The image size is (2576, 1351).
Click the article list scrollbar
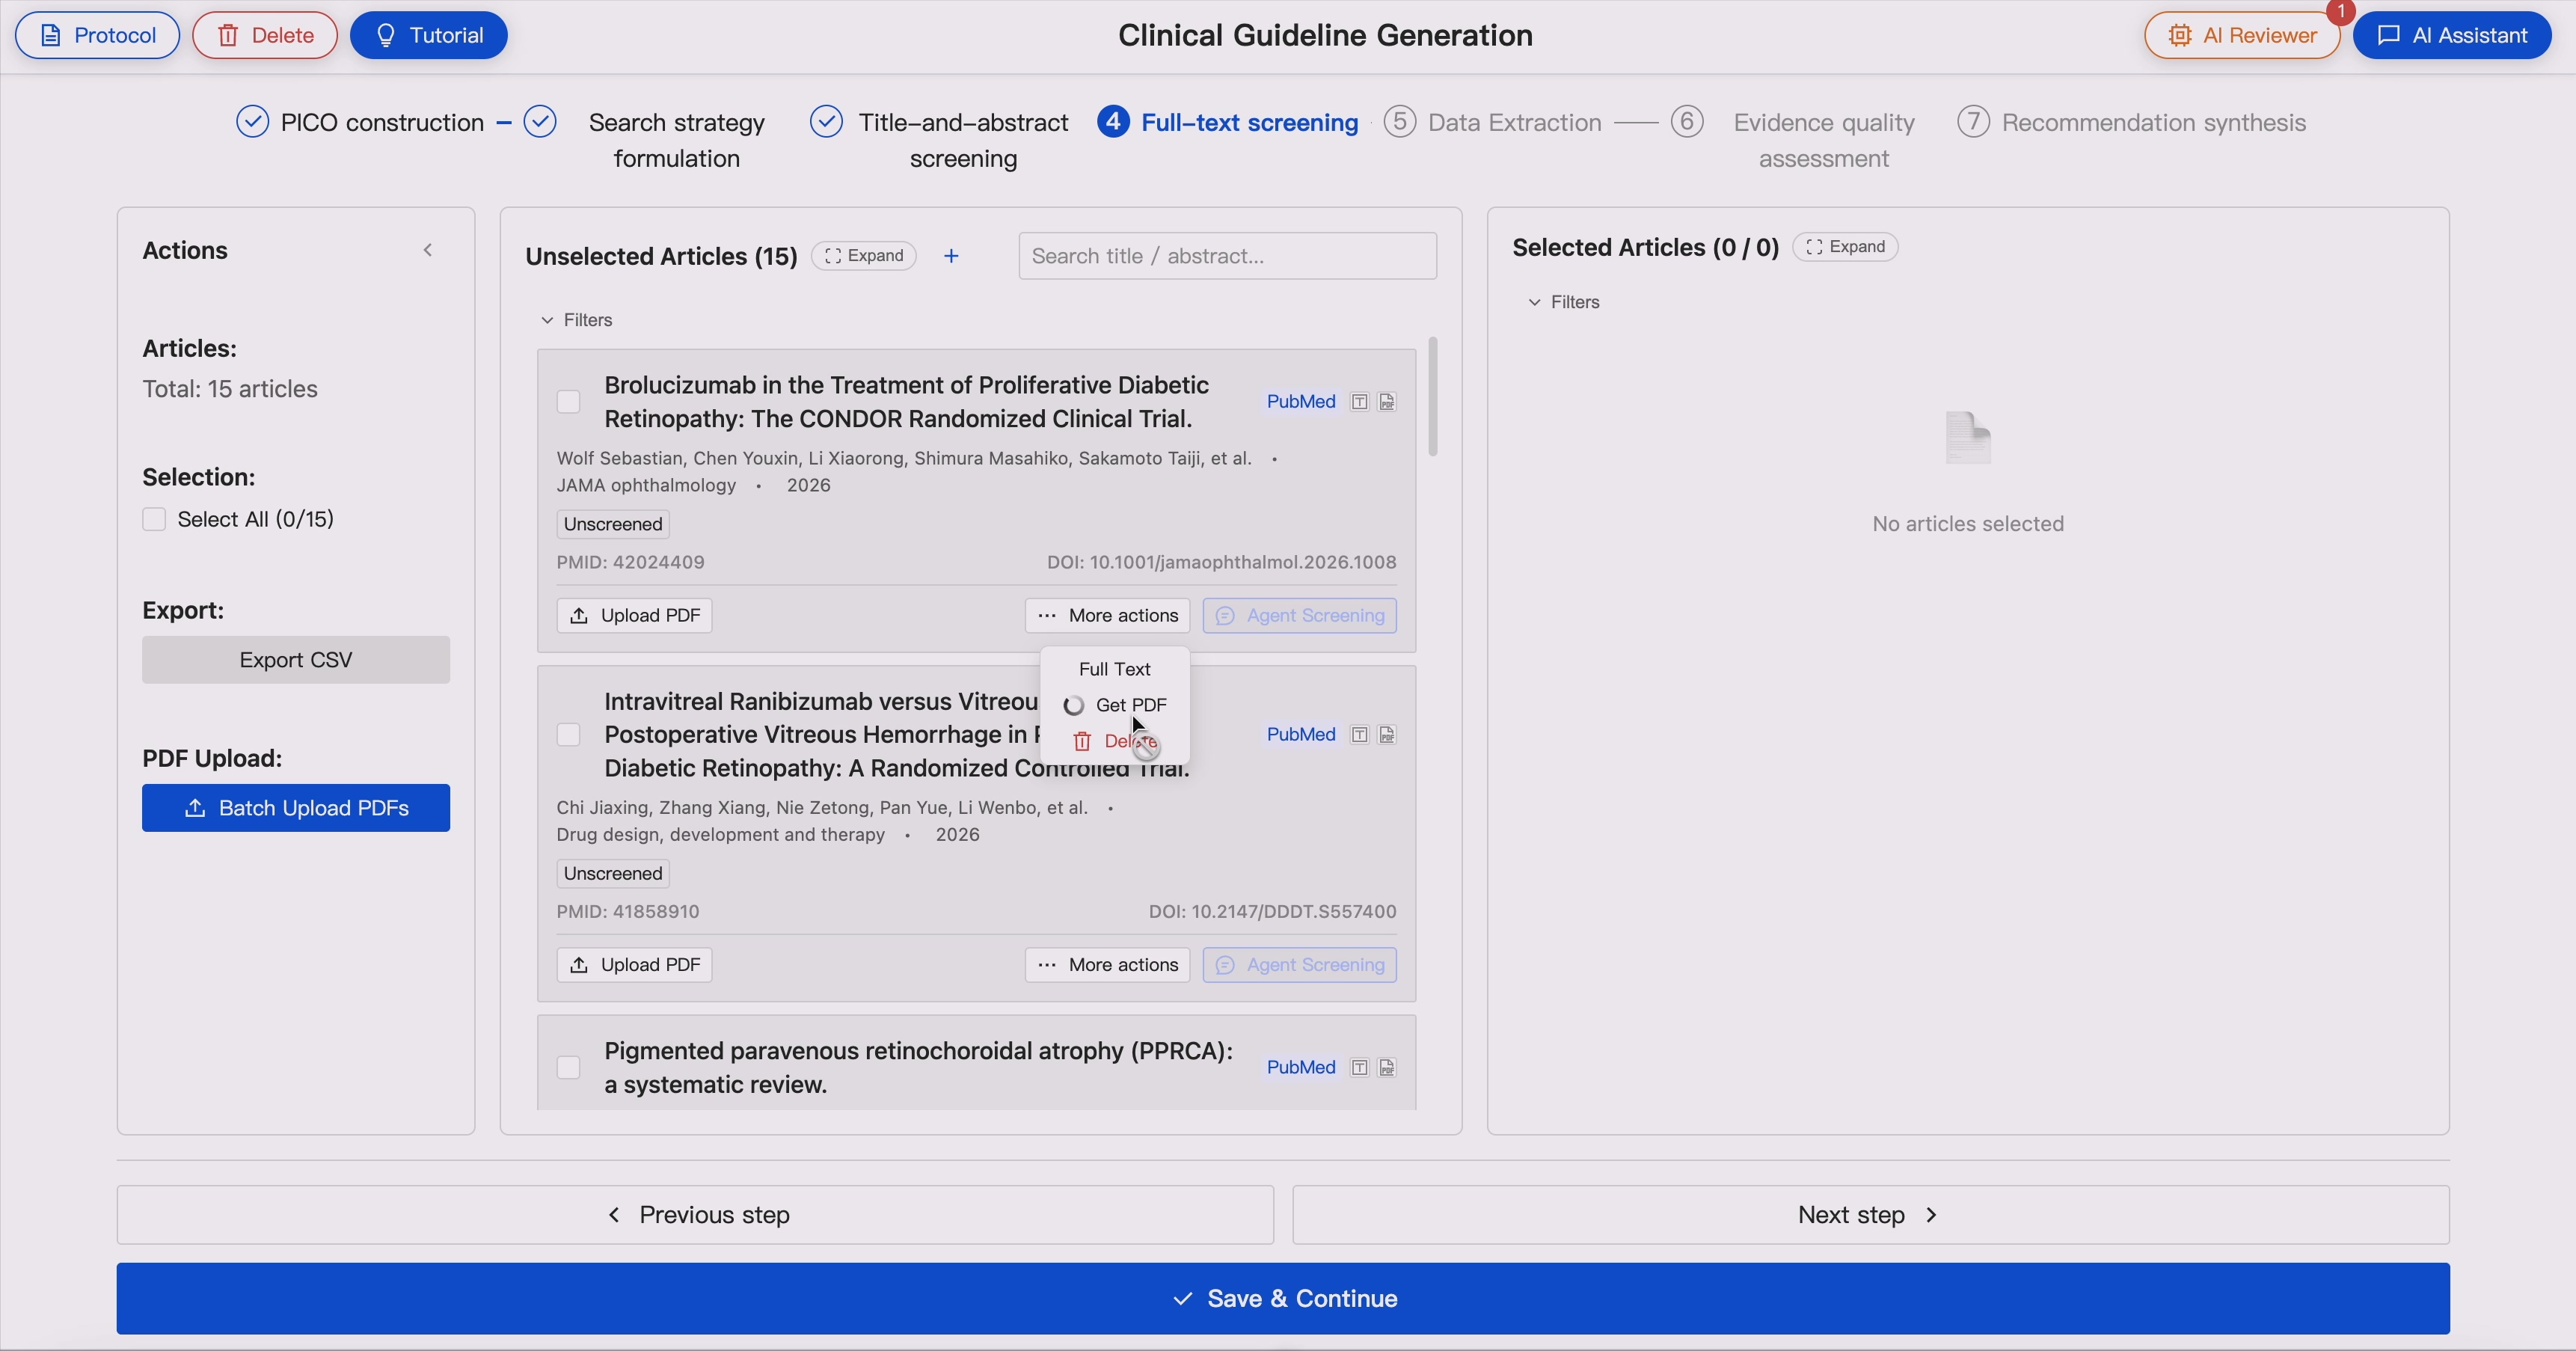(1433, 397)
